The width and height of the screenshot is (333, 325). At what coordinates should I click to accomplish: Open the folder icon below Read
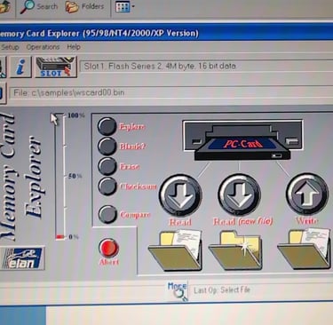(175, 250)
